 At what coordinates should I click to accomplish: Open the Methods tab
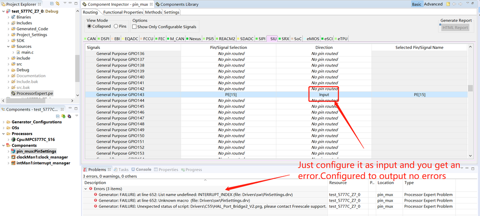pos(153,12)
